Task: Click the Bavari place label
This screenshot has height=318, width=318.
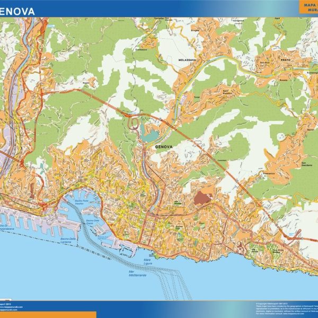Action: [x=310, y=130]
